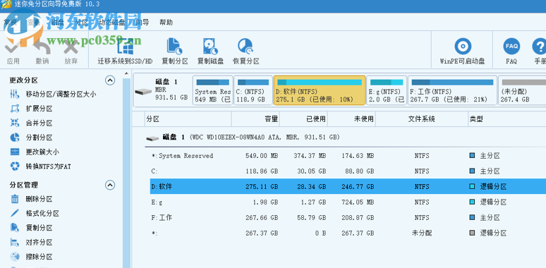Click the Apply (应用) checkmark icon
The image size is (546, 268).
click(x=13, y=47)
